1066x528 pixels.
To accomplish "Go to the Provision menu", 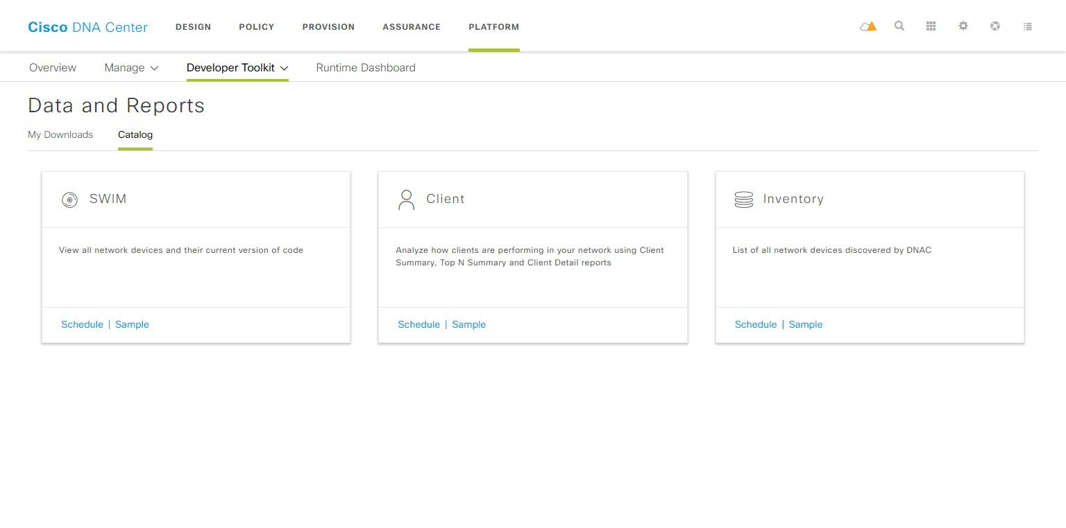I will [328, 27].
